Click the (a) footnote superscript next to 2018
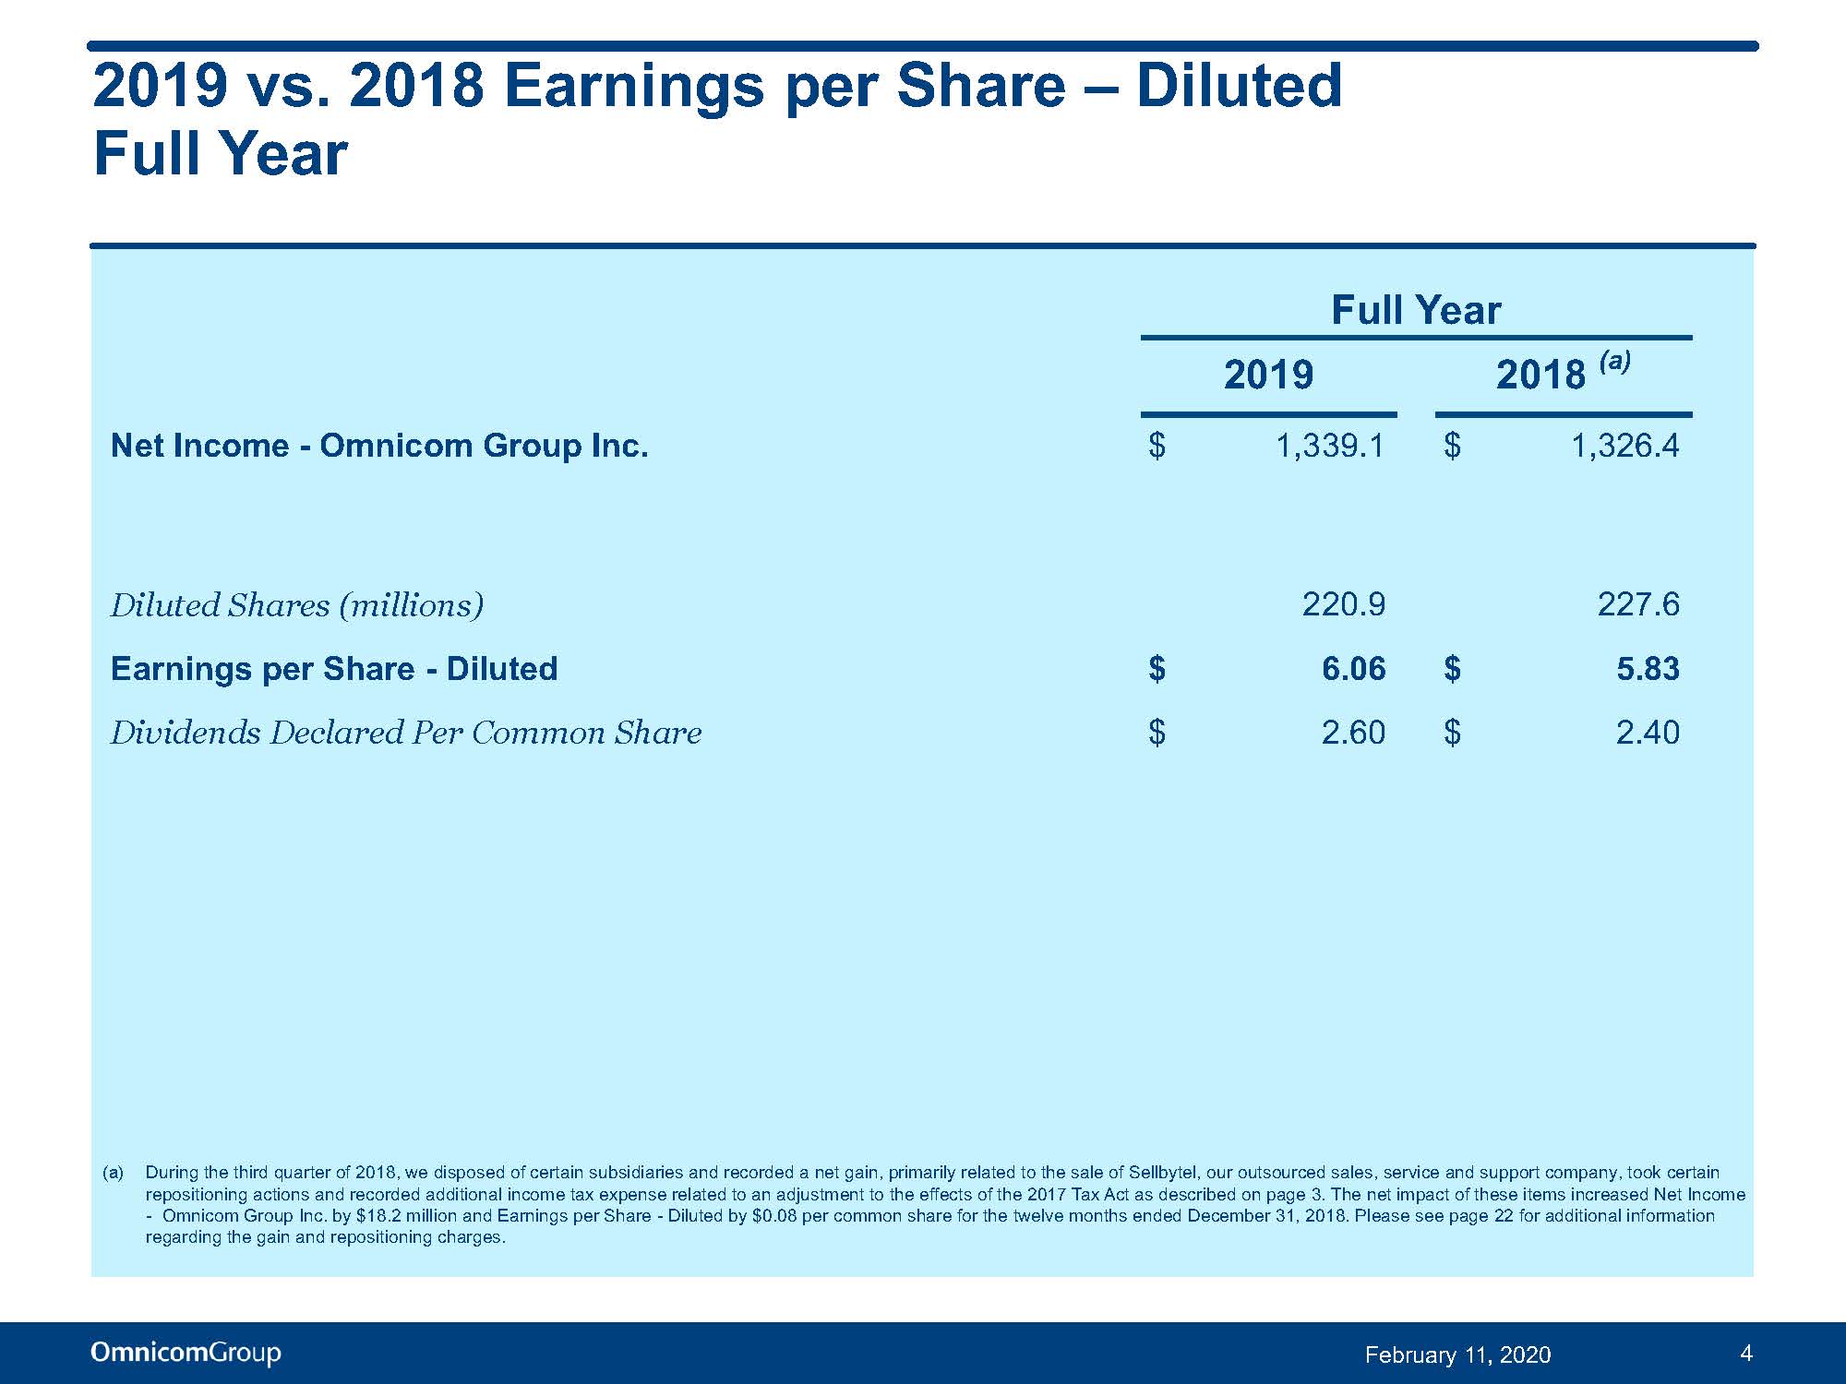Viewport: 1846px width, 1384px height. pos(1614,360)
